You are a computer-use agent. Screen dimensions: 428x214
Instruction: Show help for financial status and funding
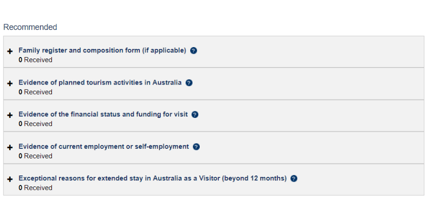click(x=195, y=115)
